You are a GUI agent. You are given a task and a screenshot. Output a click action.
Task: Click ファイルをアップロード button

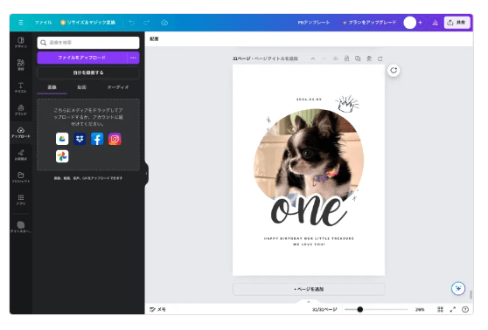(82, 58)
